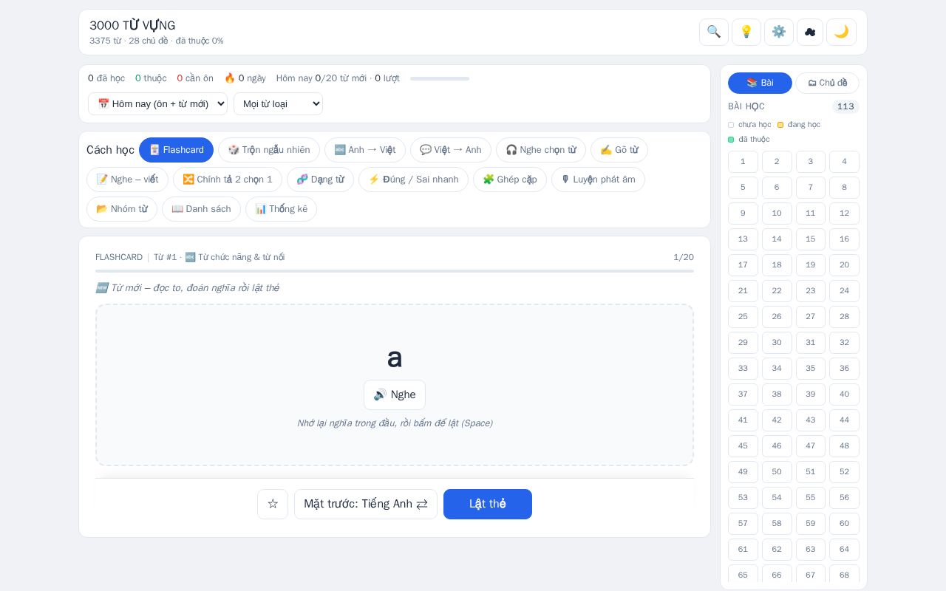946x591 pixels.
Task: Choose Anh → Việt mode
Action: pos(365,150)
